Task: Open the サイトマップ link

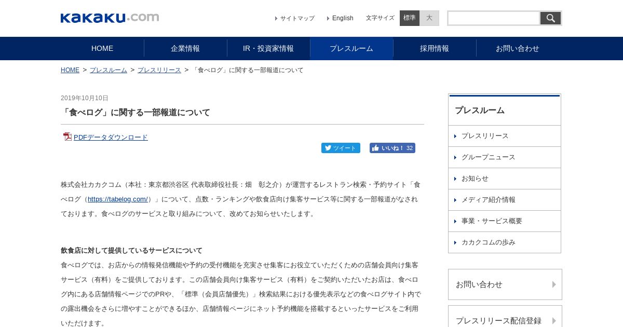Action: click(297, 18)
